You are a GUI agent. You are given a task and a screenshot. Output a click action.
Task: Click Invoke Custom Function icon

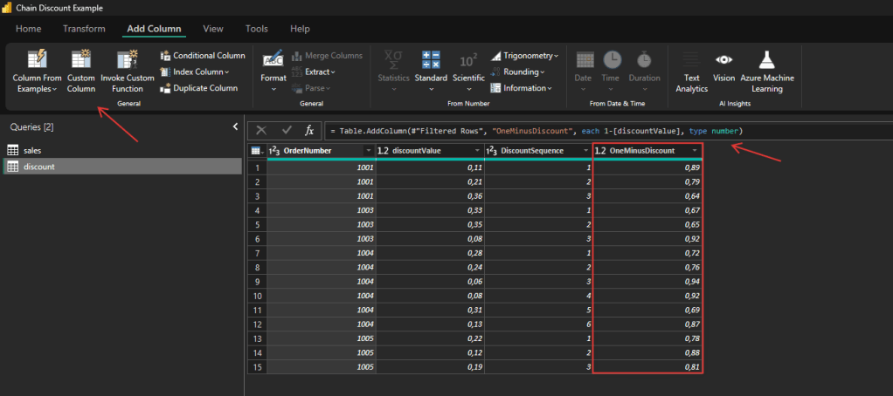click(x=128, y=59)
